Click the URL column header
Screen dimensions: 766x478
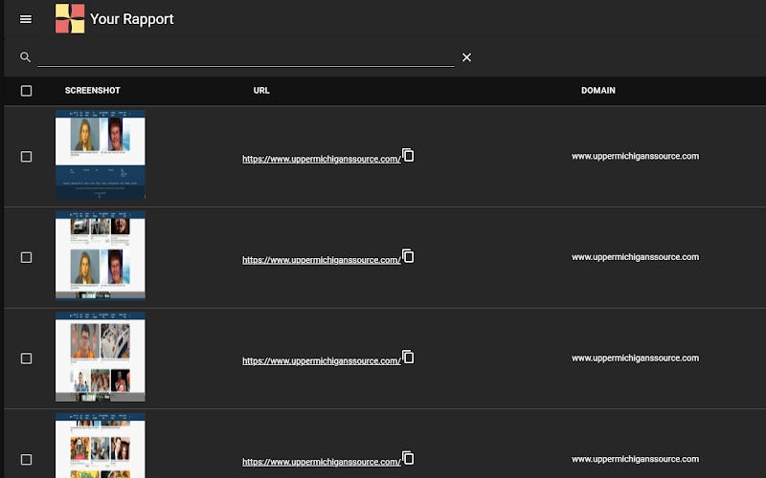(x=261, y=90)
